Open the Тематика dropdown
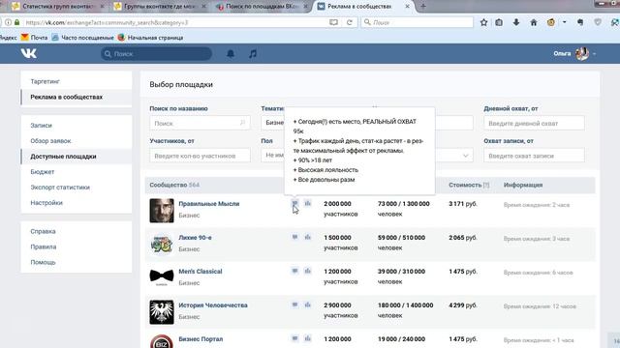The image size is (620, 348). click(273, 123)
